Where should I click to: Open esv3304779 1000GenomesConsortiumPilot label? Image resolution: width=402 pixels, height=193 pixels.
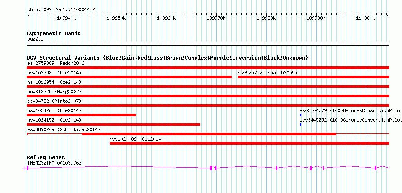(x=351, y=110)
